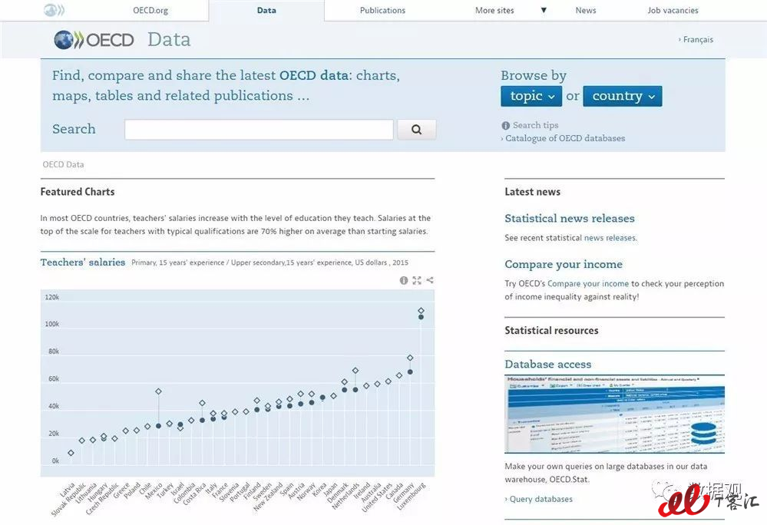Click the Luxembourg upper secondary diamond data point

tap(422, 310)
